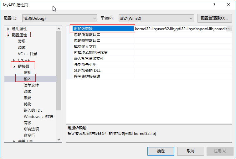Select the 清单文件 tree item
The height and width of the screenshot is (159, 236).
(31, 85)
